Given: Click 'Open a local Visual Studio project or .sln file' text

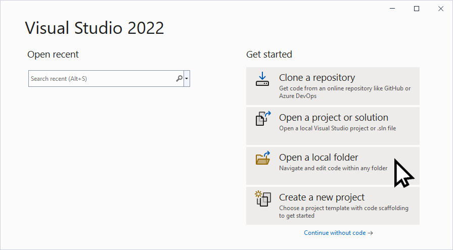Looking at the screenshot, I should [x=337, y=128].
